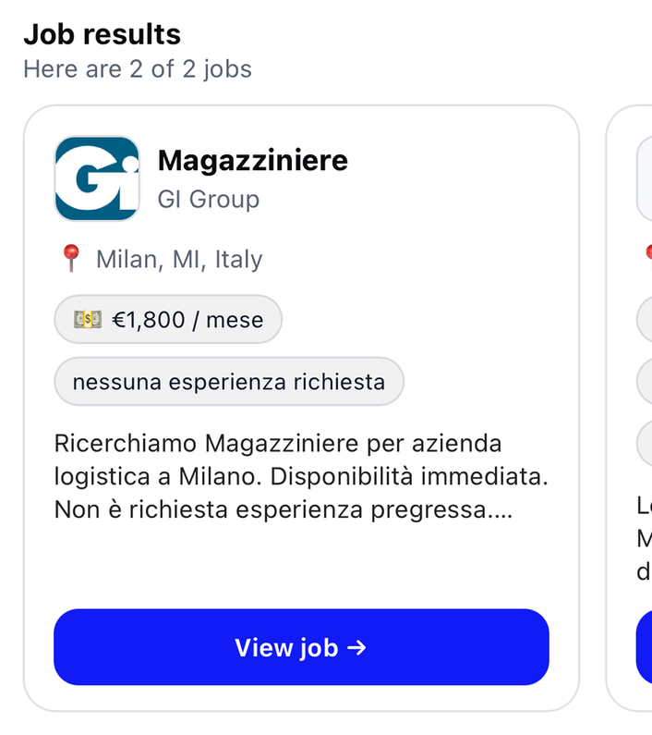The width and height of the screenshot is (652, 735).
Task: Click the second job card's description text
Action: pos(644,538)
